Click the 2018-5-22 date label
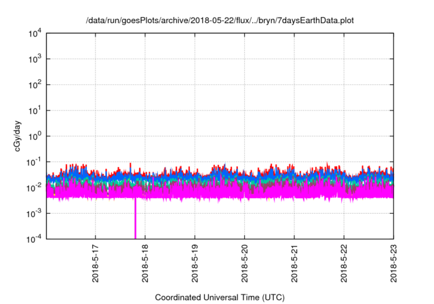This screenshot has width=434, height=304. tap(344, 263)
